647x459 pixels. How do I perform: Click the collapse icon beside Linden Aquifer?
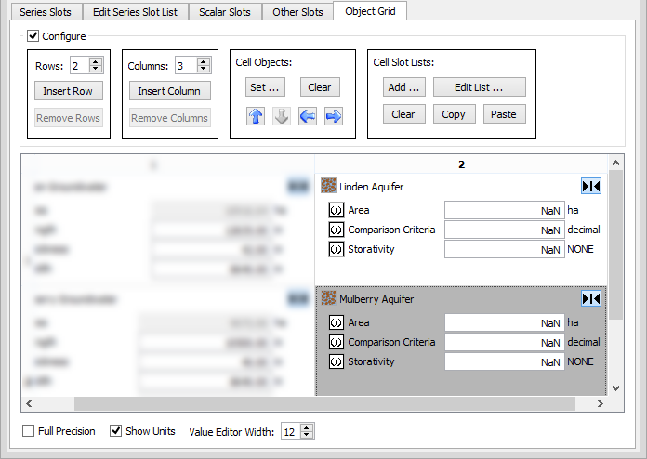(x=590, y=187)
